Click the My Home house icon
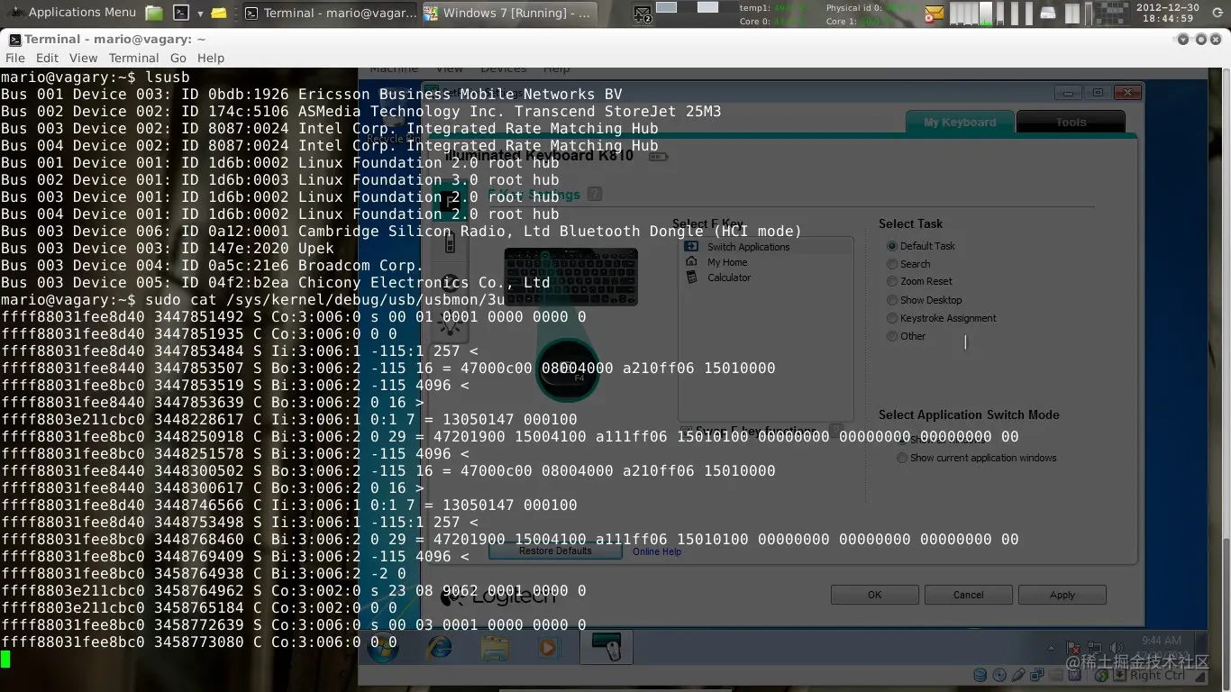 (691, 261)
